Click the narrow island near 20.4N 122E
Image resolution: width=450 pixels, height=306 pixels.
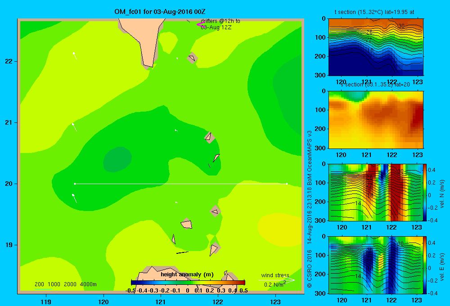point(216,157)
